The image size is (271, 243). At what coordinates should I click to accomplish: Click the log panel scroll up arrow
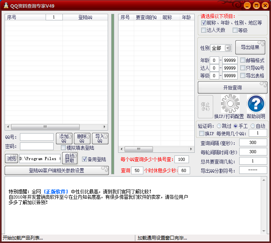pos(264,180)
